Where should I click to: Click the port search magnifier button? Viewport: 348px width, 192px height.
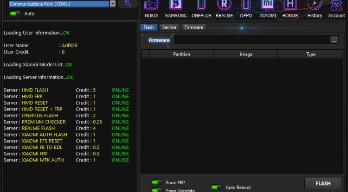click(x=128, y=4)
